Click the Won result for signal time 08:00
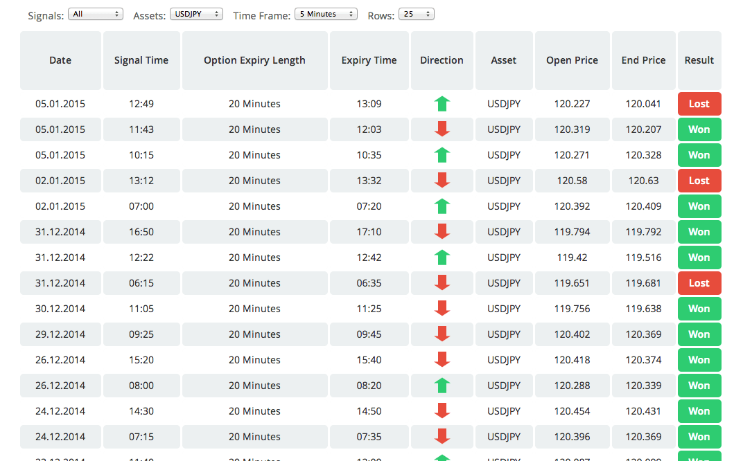The height and width of the screenshot is (461, 734). pyautogui.click(x=699, y=386)
